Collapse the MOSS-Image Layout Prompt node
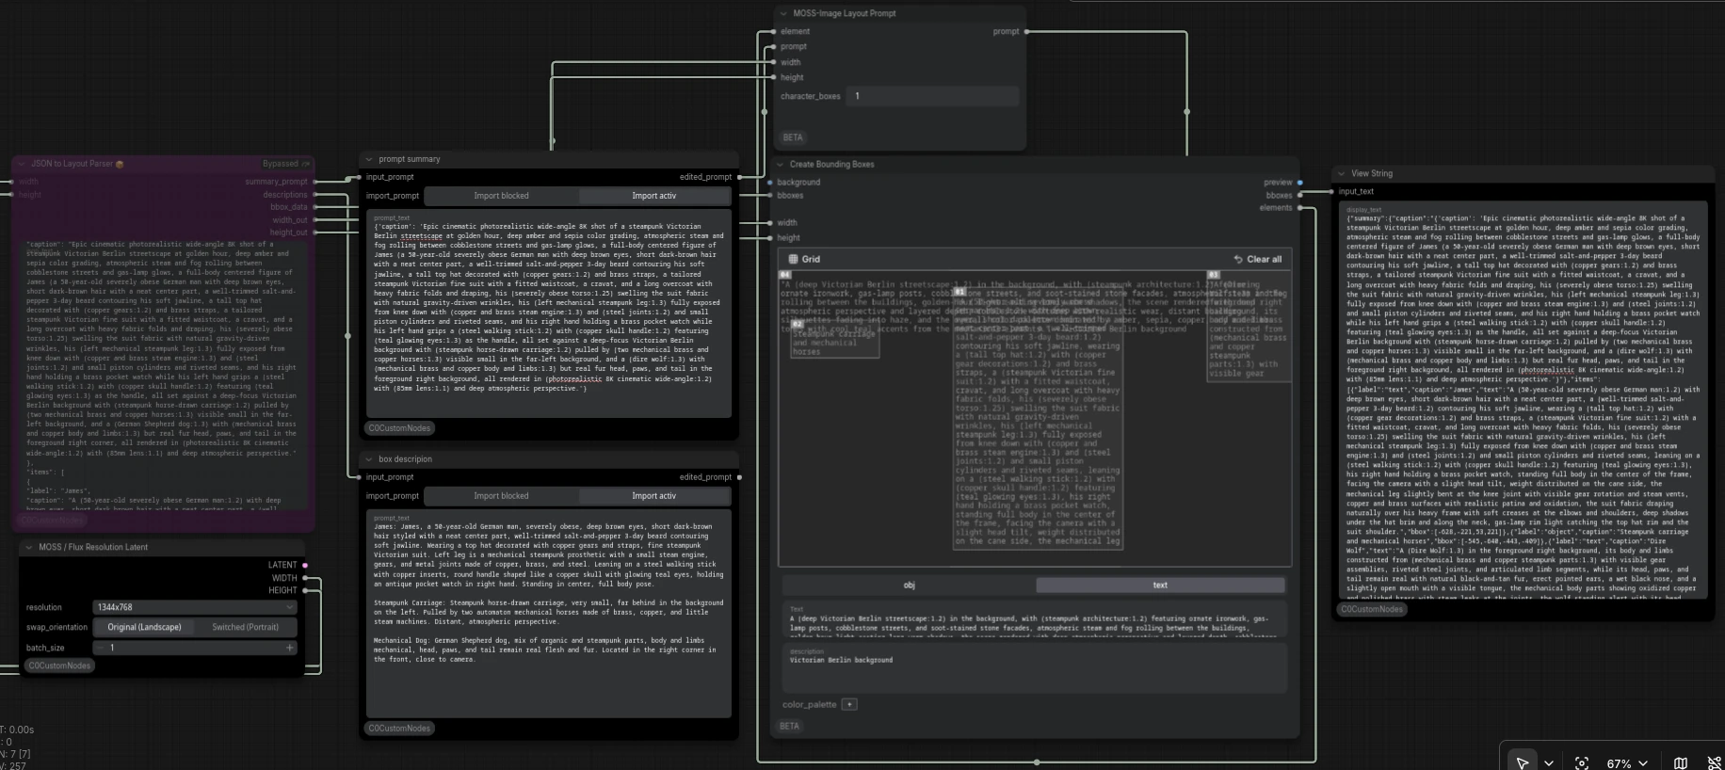 click(783, 13)
